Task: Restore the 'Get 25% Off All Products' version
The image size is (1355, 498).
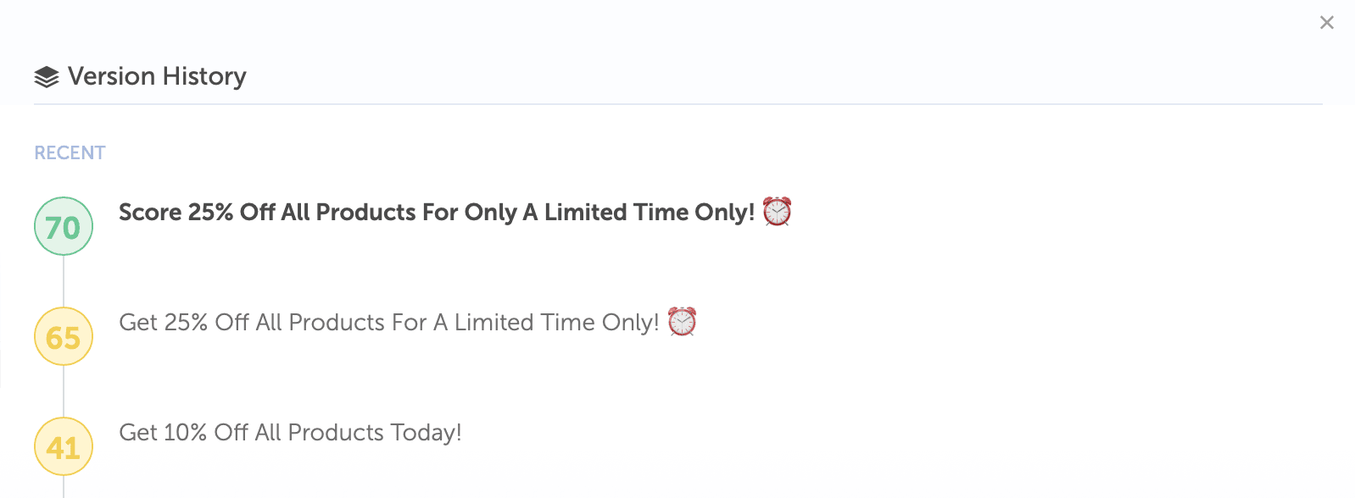Action: [388, 323]
